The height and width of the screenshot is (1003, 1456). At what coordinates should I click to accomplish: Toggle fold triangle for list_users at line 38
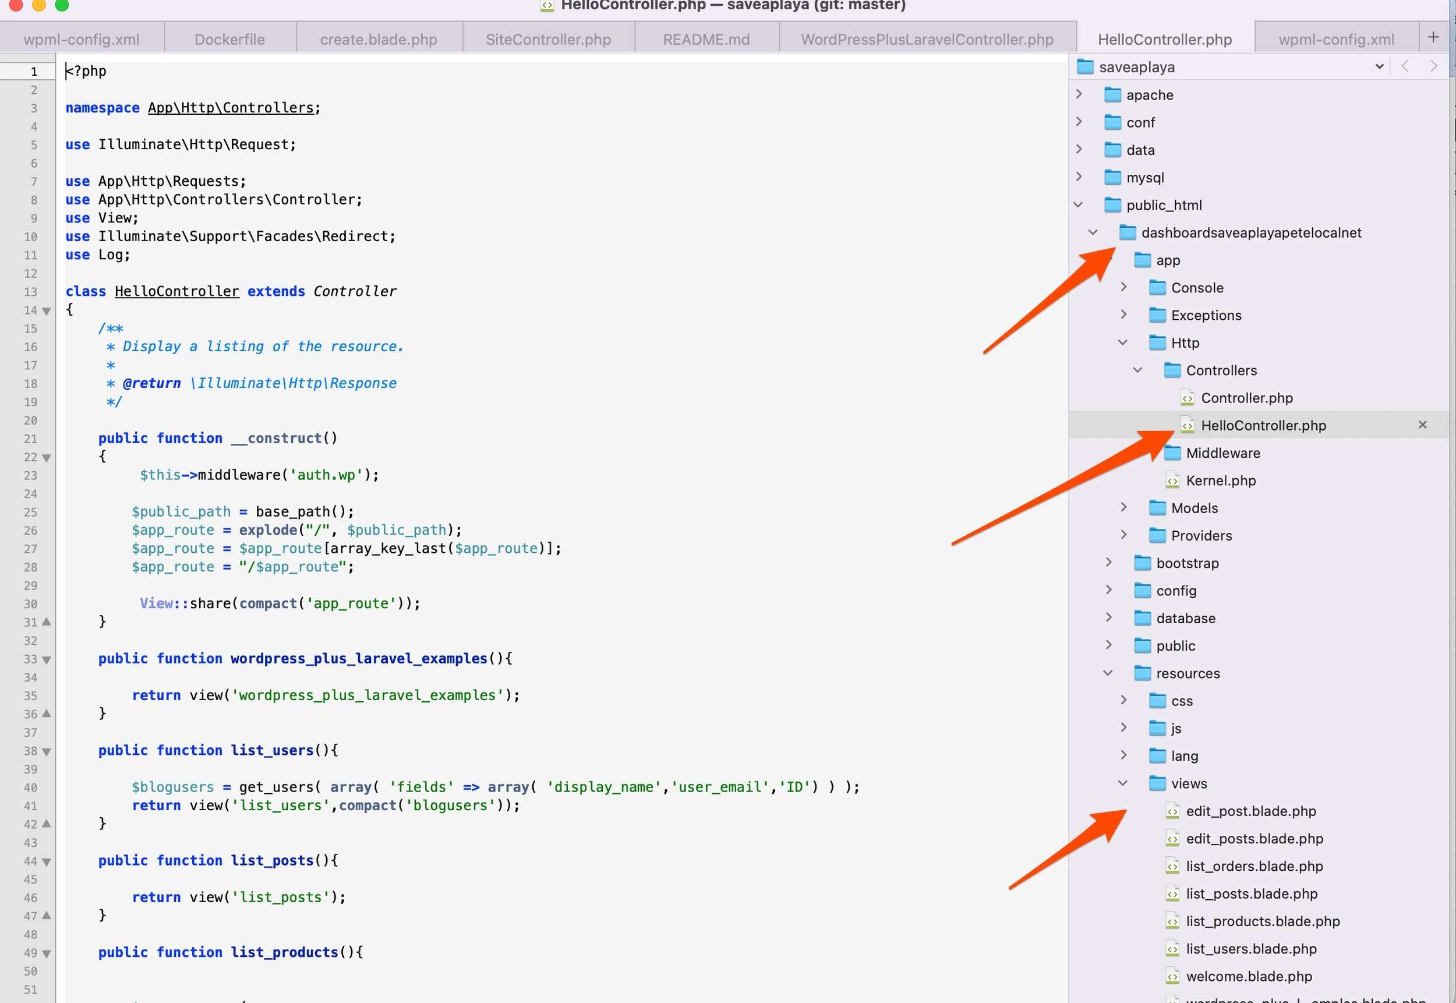point(47,751)
